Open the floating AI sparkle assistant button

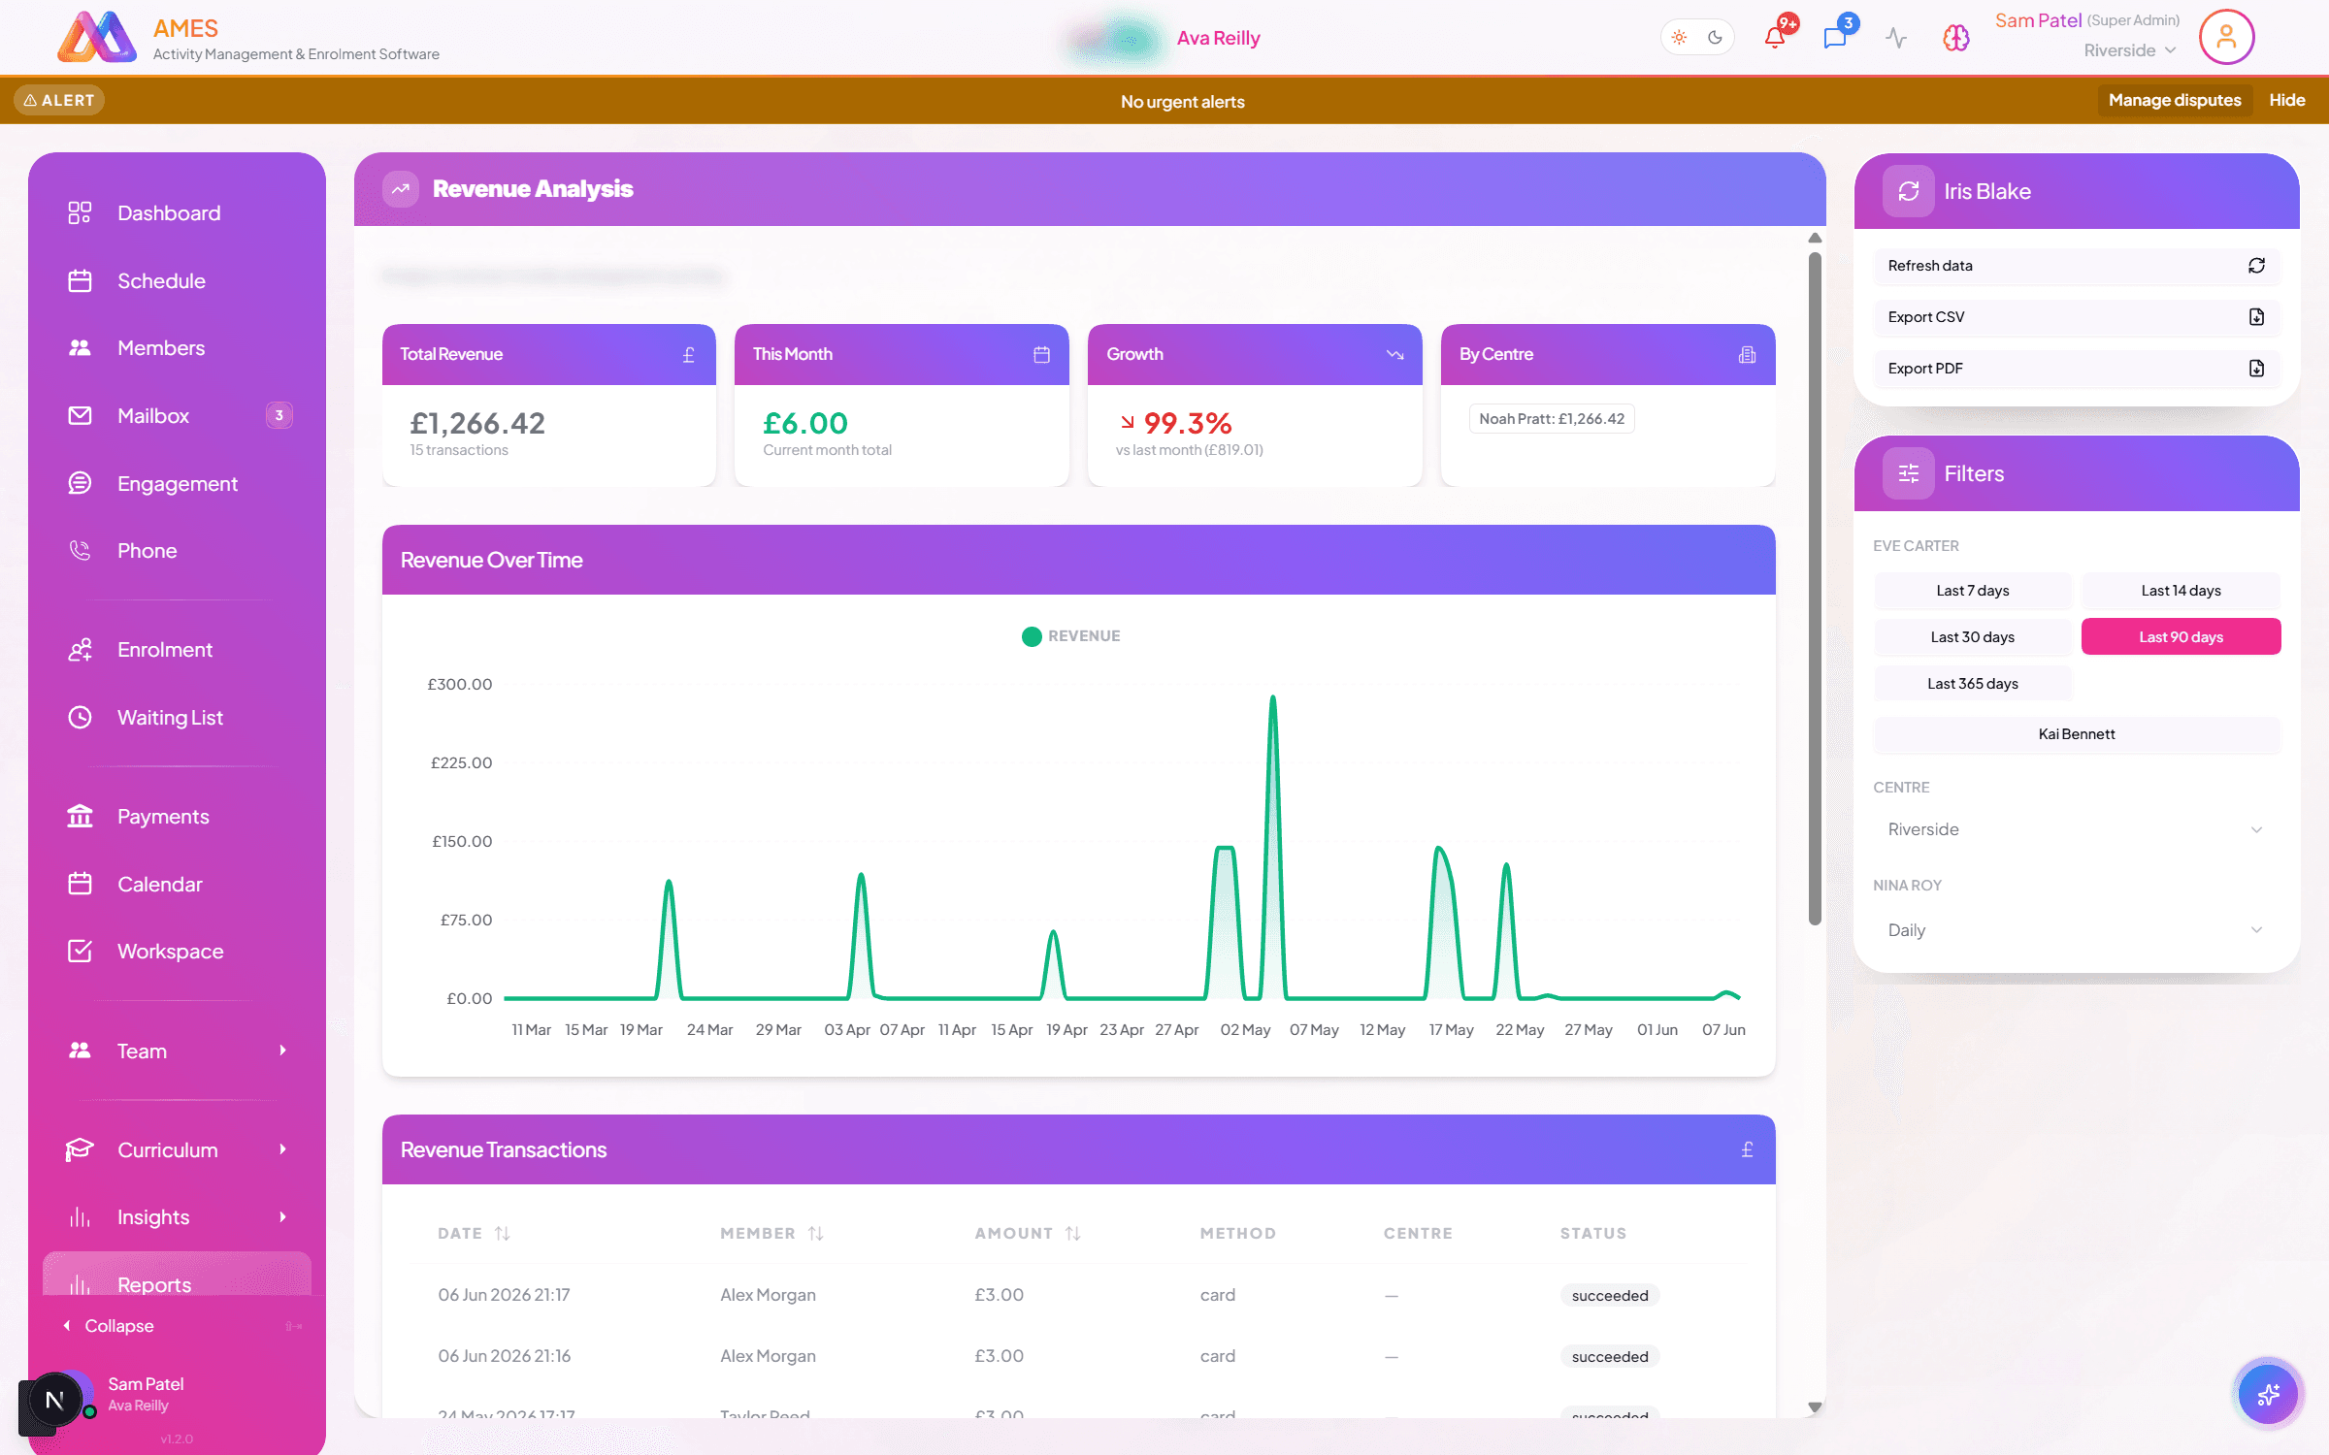(2268, 1395)
